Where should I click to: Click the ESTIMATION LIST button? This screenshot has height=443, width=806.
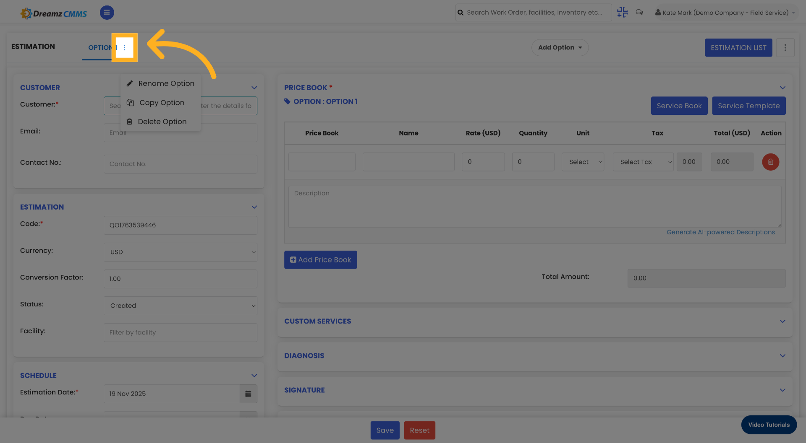[x=738, y=48]
